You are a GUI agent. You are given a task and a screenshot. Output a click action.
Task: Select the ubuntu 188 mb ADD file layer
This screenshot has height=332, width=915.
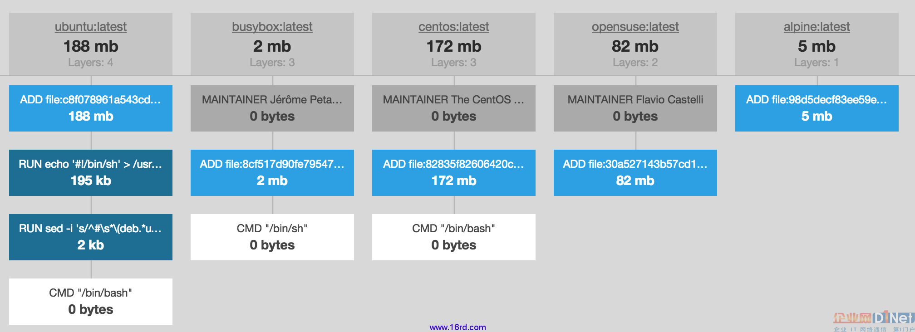91,108
